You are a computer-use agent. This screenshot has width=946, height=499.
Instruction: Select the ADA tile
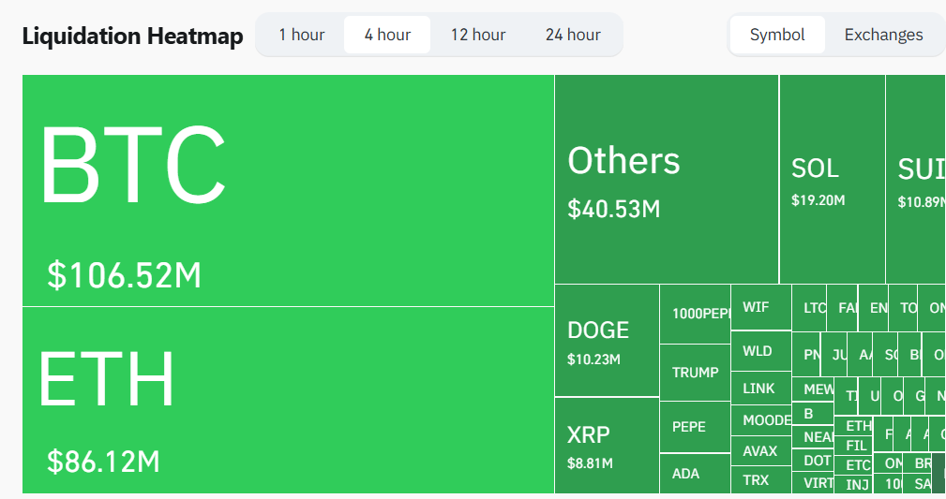[x=696, y=474]
